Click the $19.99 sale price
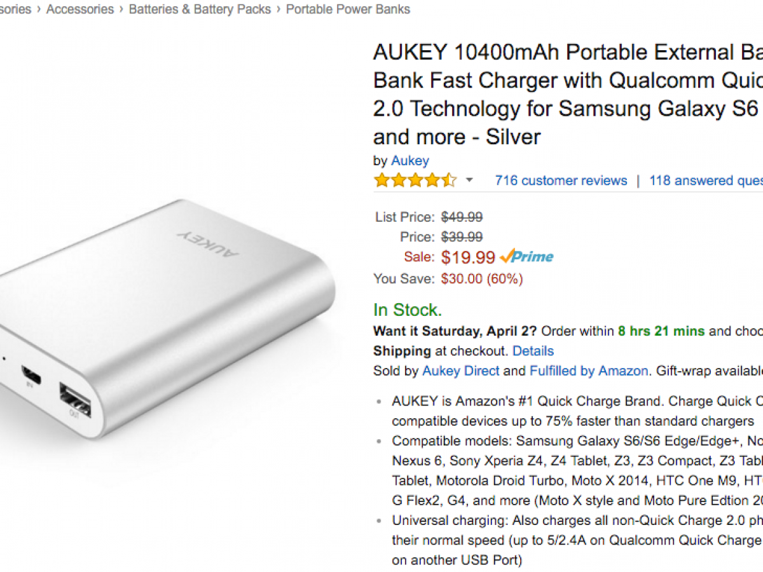The height and width of the screenshot is (572, 763). coord(468,257)
